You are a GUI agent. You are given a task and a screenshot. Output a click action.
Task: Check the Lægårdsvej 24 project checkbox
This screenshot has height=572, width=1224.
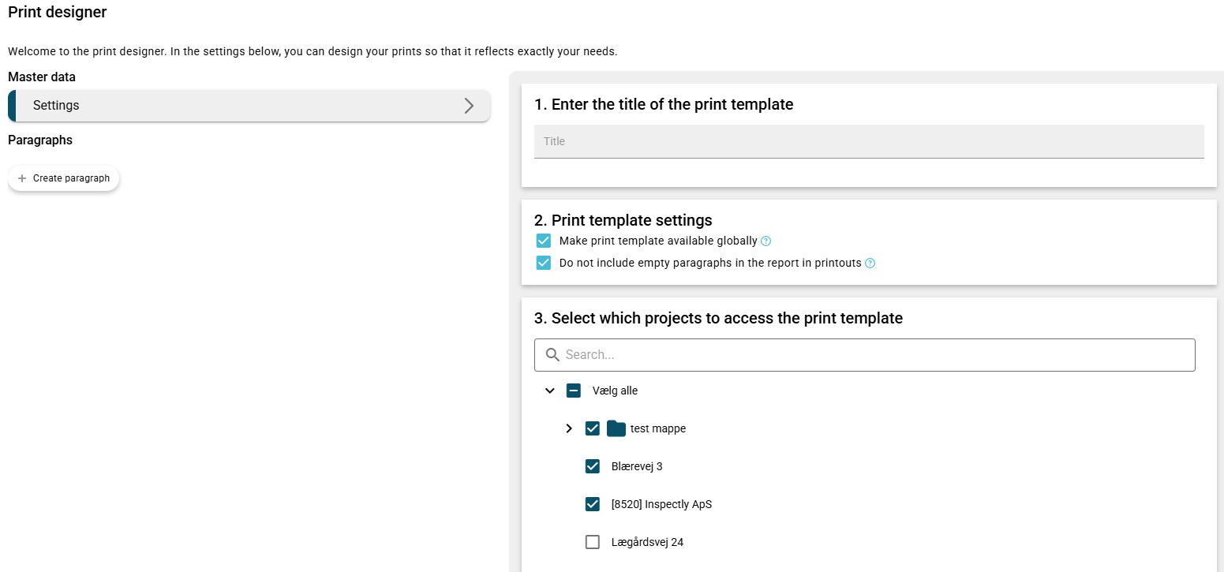tap(593, 542)
